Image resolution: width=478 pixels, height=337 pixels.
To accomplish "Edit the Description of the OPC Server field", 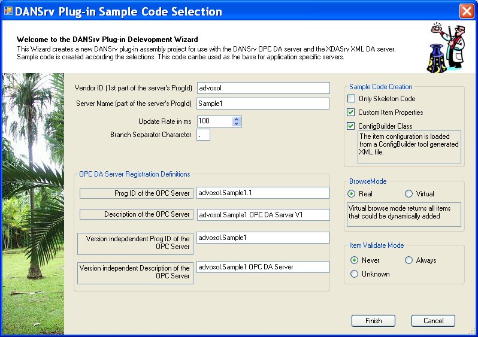I will tap(263, 214).
